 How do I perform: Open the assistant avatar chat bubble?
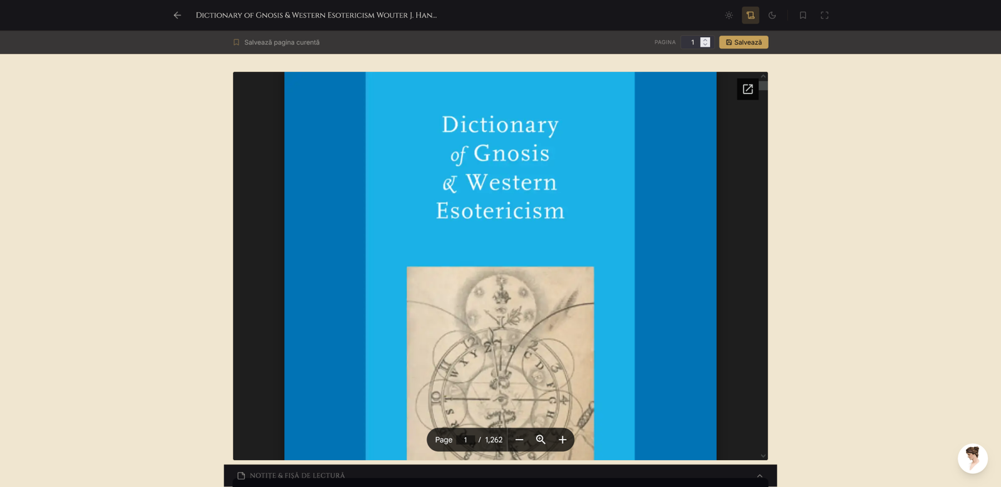[x=973, y=459]
